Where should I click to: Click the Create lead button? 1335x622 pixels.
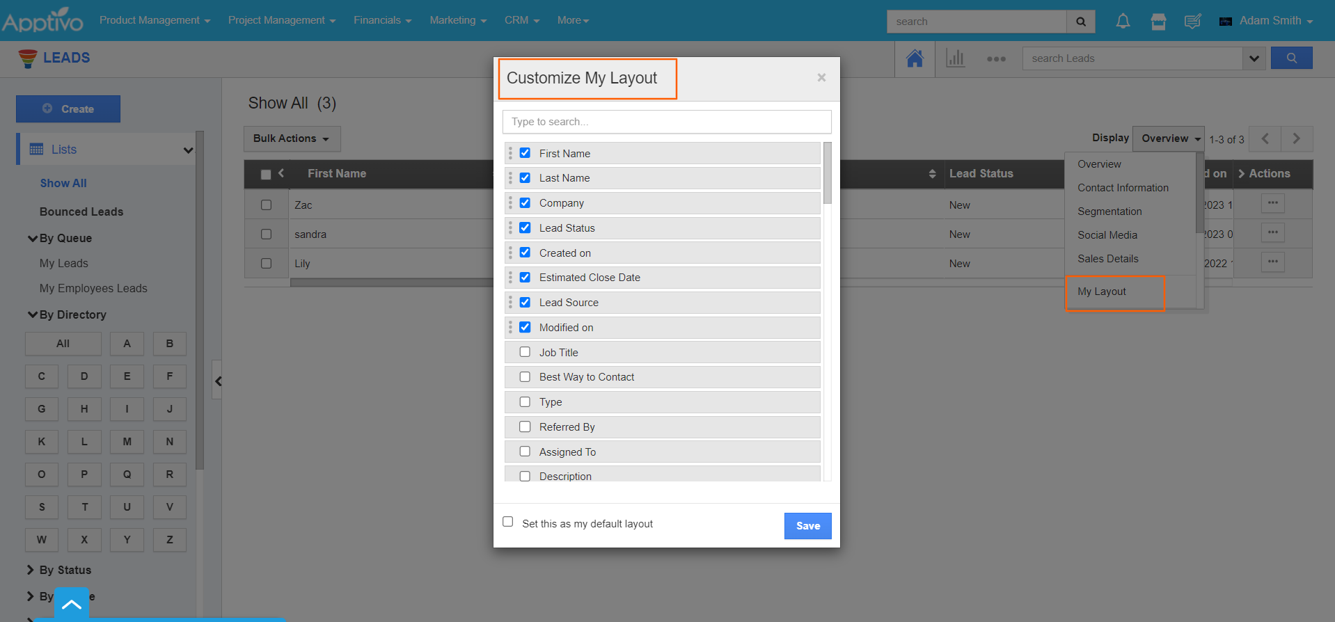[x=68, y=109]
